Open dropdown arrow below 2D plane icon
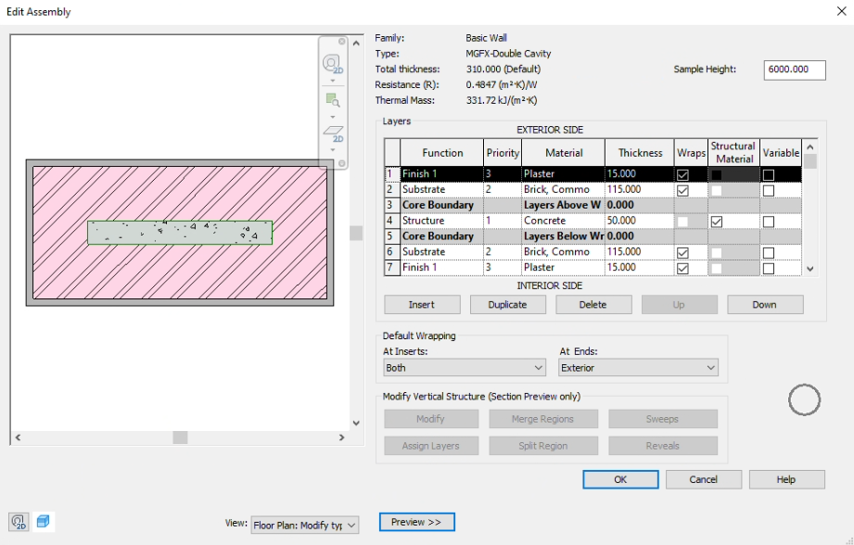 click(332, 150)
